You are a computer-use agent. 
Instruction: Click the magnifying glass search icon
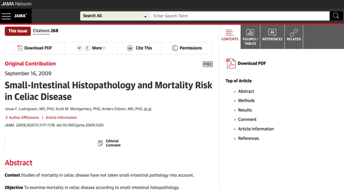point(336,16)
